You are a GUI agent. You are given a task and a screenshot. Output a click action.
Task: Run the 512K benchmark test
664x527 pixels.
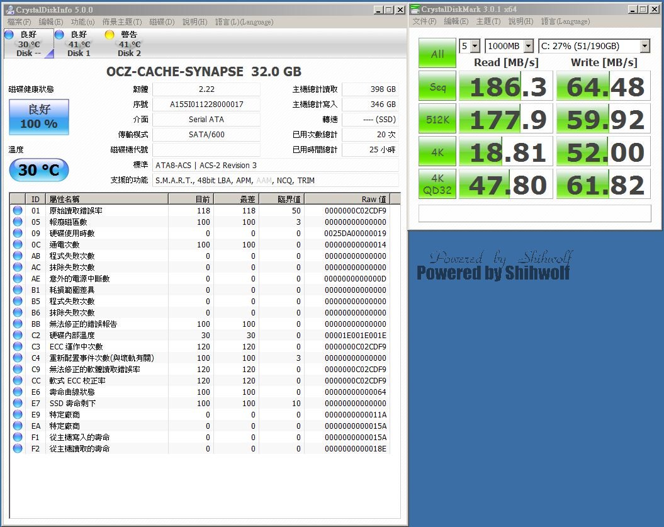click(437, 119)
